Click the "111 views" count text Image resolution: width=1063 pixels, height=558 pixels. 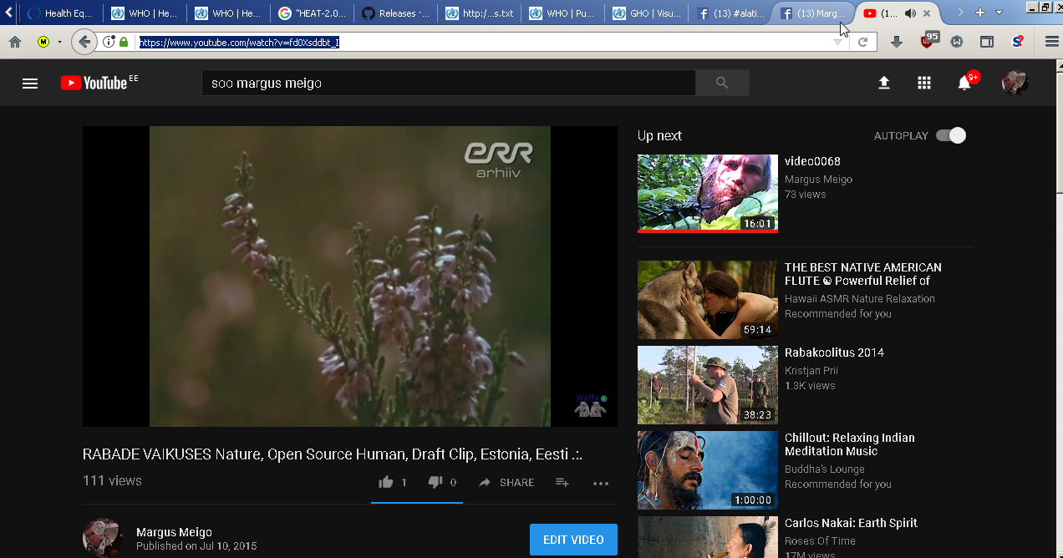112,481
